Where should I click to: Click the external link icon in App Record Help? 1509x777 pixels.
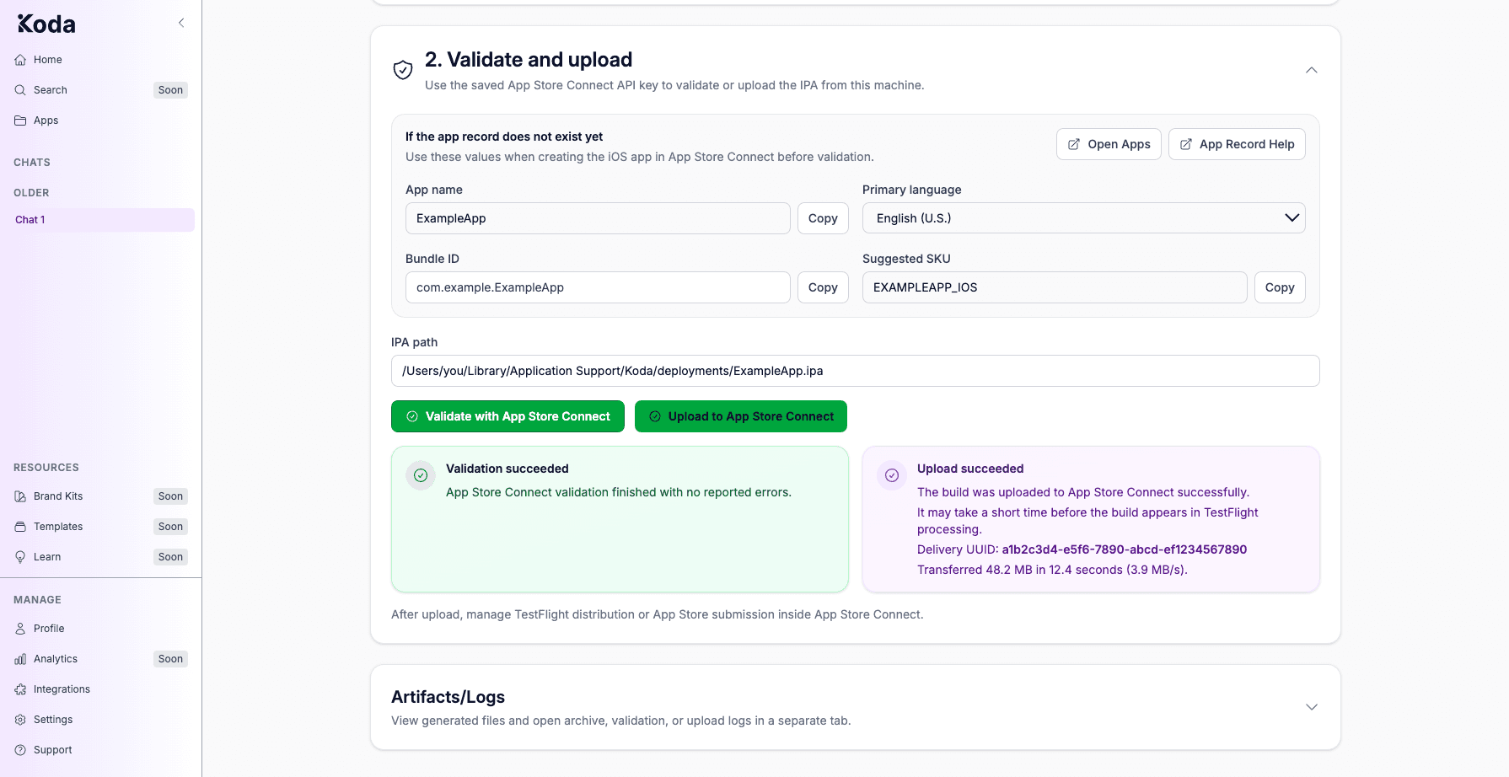1186,144
